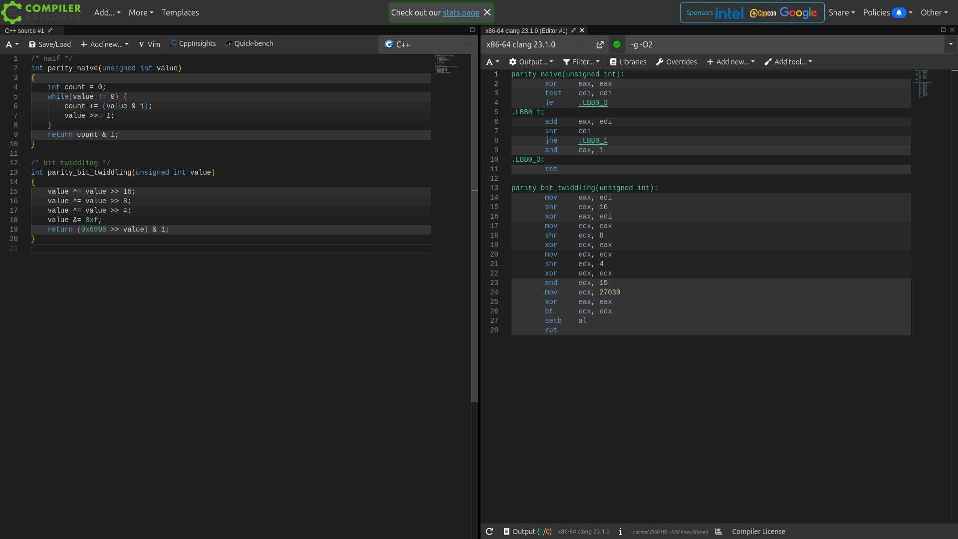Open the Compiler License link

tap(758, 532)
